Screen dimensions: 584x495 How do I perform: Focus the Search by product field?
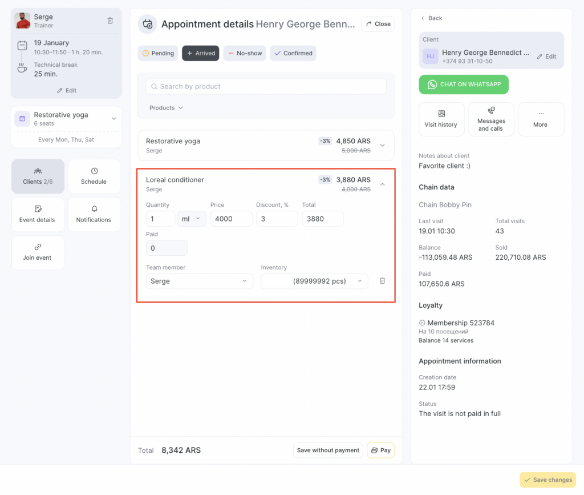point(266,86)
